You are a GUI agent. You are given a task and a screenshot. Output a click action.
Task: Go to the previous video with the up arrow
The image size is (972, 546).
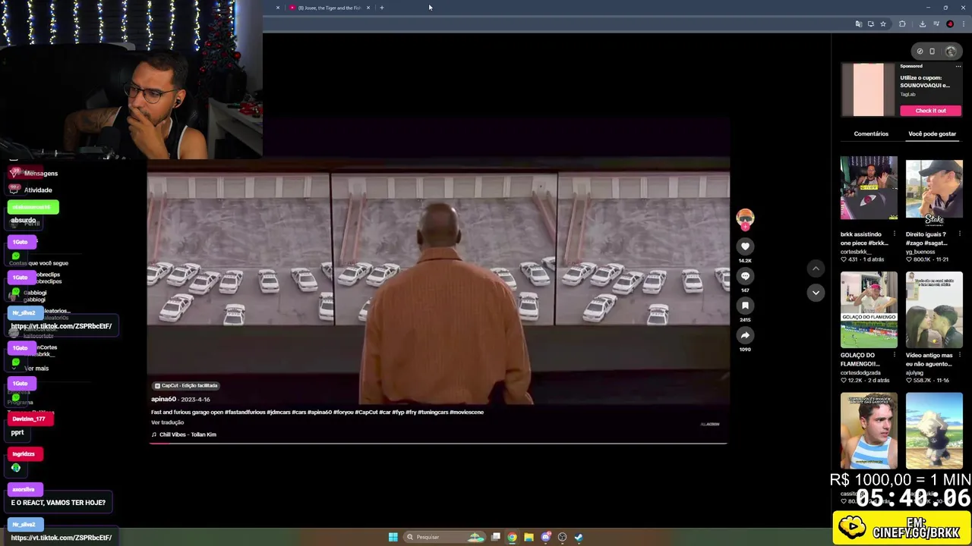point(816,268)
